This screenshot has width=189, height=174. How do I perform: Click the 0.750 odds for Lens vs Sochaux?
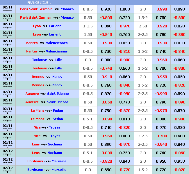124,153
